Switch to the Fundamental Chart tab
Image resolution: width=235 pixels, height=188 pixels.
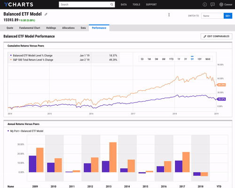[x=30, y=28]
